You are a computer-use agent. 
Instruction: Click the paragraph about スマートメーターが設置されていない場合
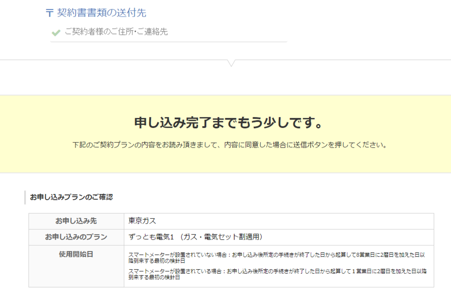tap(277, 258)
